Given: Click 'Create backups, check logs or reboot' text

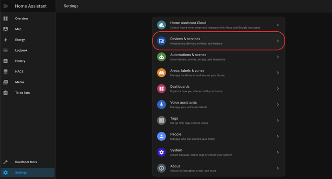Looking at the screenshot, I should [201, 155].
